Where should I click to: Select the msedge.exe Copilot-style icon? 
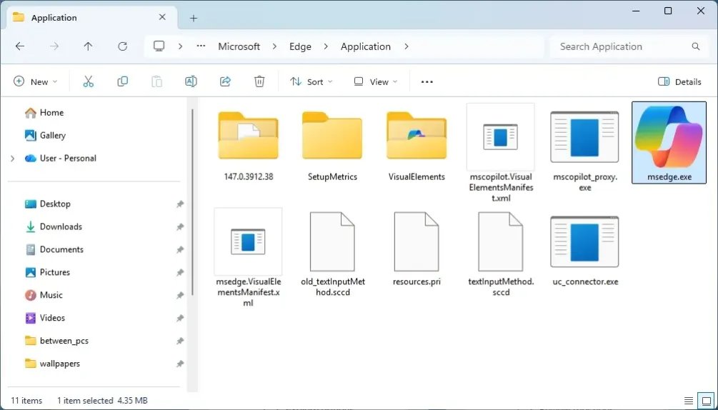(669, 141)
